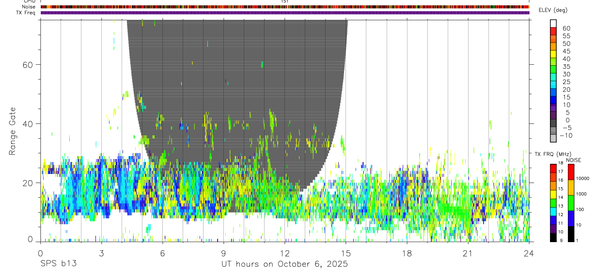The image size is (595, 274).
Task: Click the ELEV color bar value 55
Action: coord(566,36)
